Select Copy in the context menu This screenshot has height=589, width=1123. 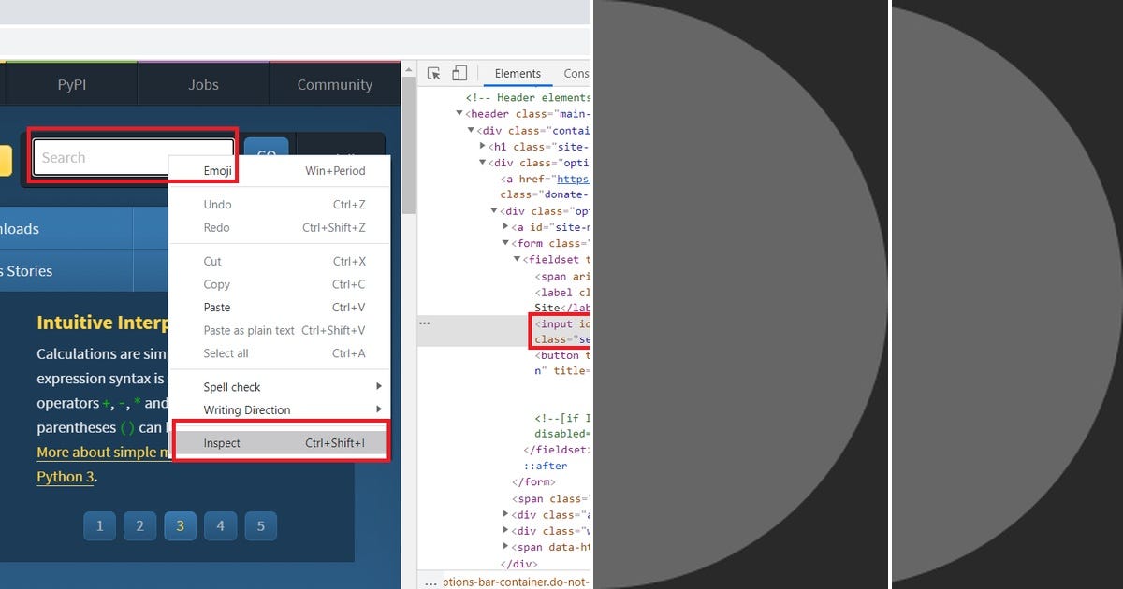tap(216, 284)
